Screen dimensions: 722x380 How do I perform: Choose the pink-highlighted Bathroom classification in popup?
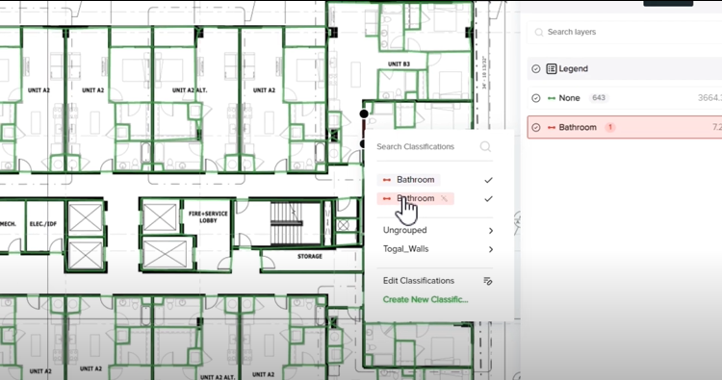pos(415,198)
